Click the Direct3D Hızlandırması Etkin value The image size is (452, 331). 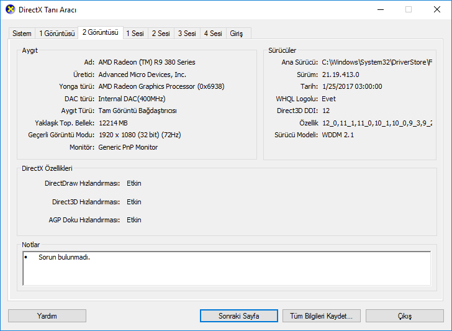tap(134, 202)
